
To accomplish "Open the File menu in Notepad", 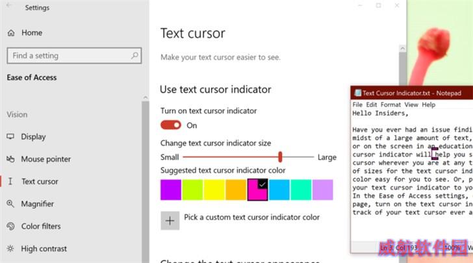I will coord(357,105).
